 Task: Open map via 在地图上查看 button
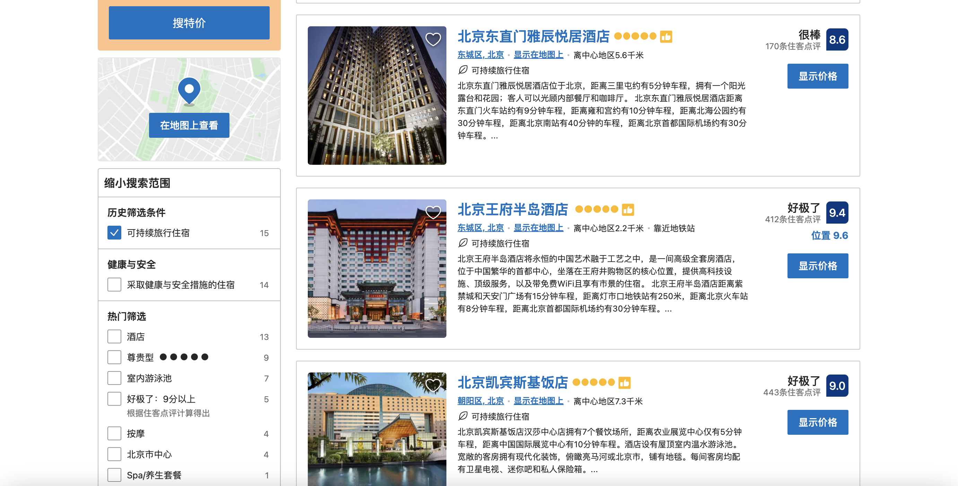(x=189, y=125)
